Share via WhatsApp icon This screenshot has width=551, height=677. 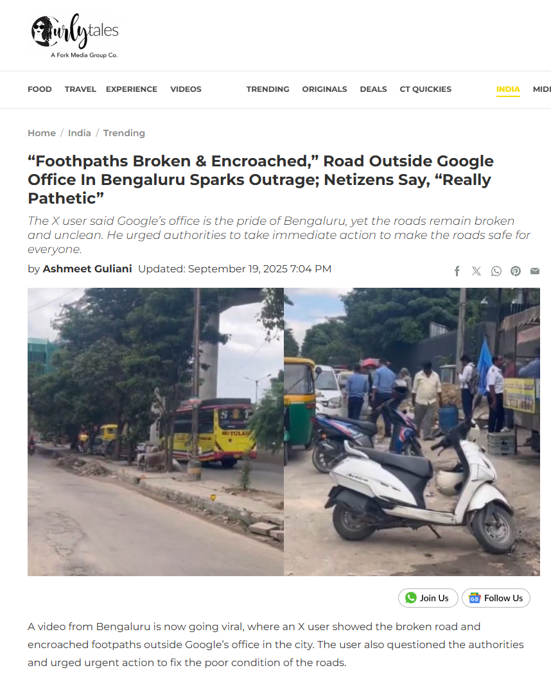[x=496, y=271]
